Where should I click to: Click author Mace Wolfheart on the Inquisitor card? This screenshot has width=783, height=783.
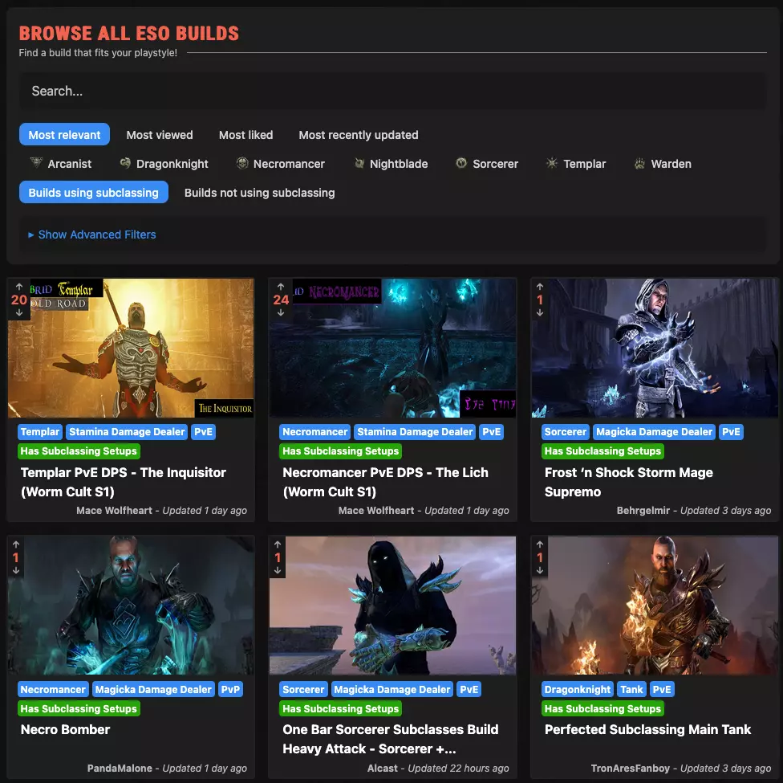pyautogui.click(x=115, y=511)
